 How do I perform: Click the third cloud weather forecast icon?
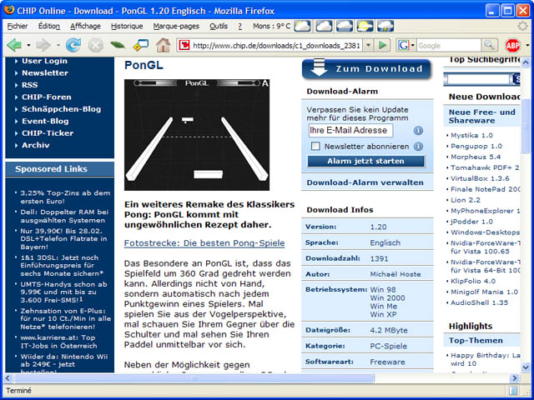[345, 26]
